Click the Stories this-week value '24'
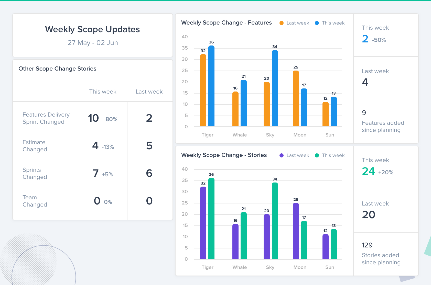431x285 pixels. 368,171
